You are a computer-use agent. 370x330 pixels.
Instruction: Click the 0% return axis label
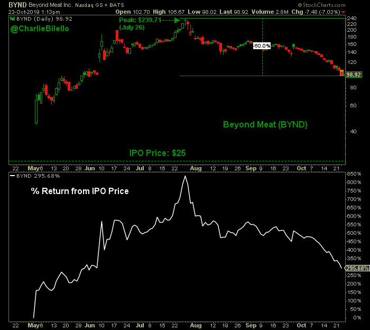[x=357, y=318]
